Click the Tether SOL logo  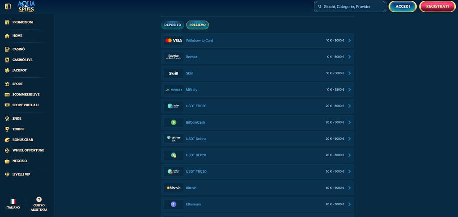click(x=174, y=139)
